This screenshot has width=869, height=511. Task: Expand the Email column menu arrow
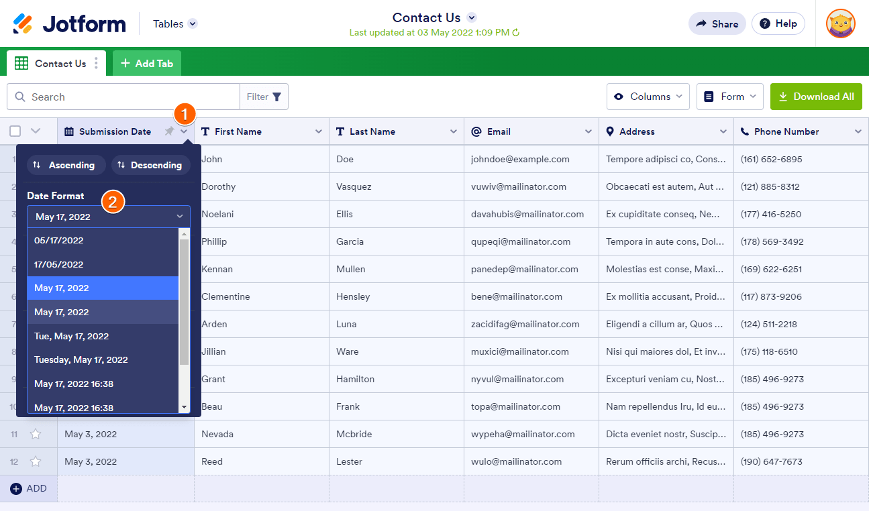pos(589,131)
